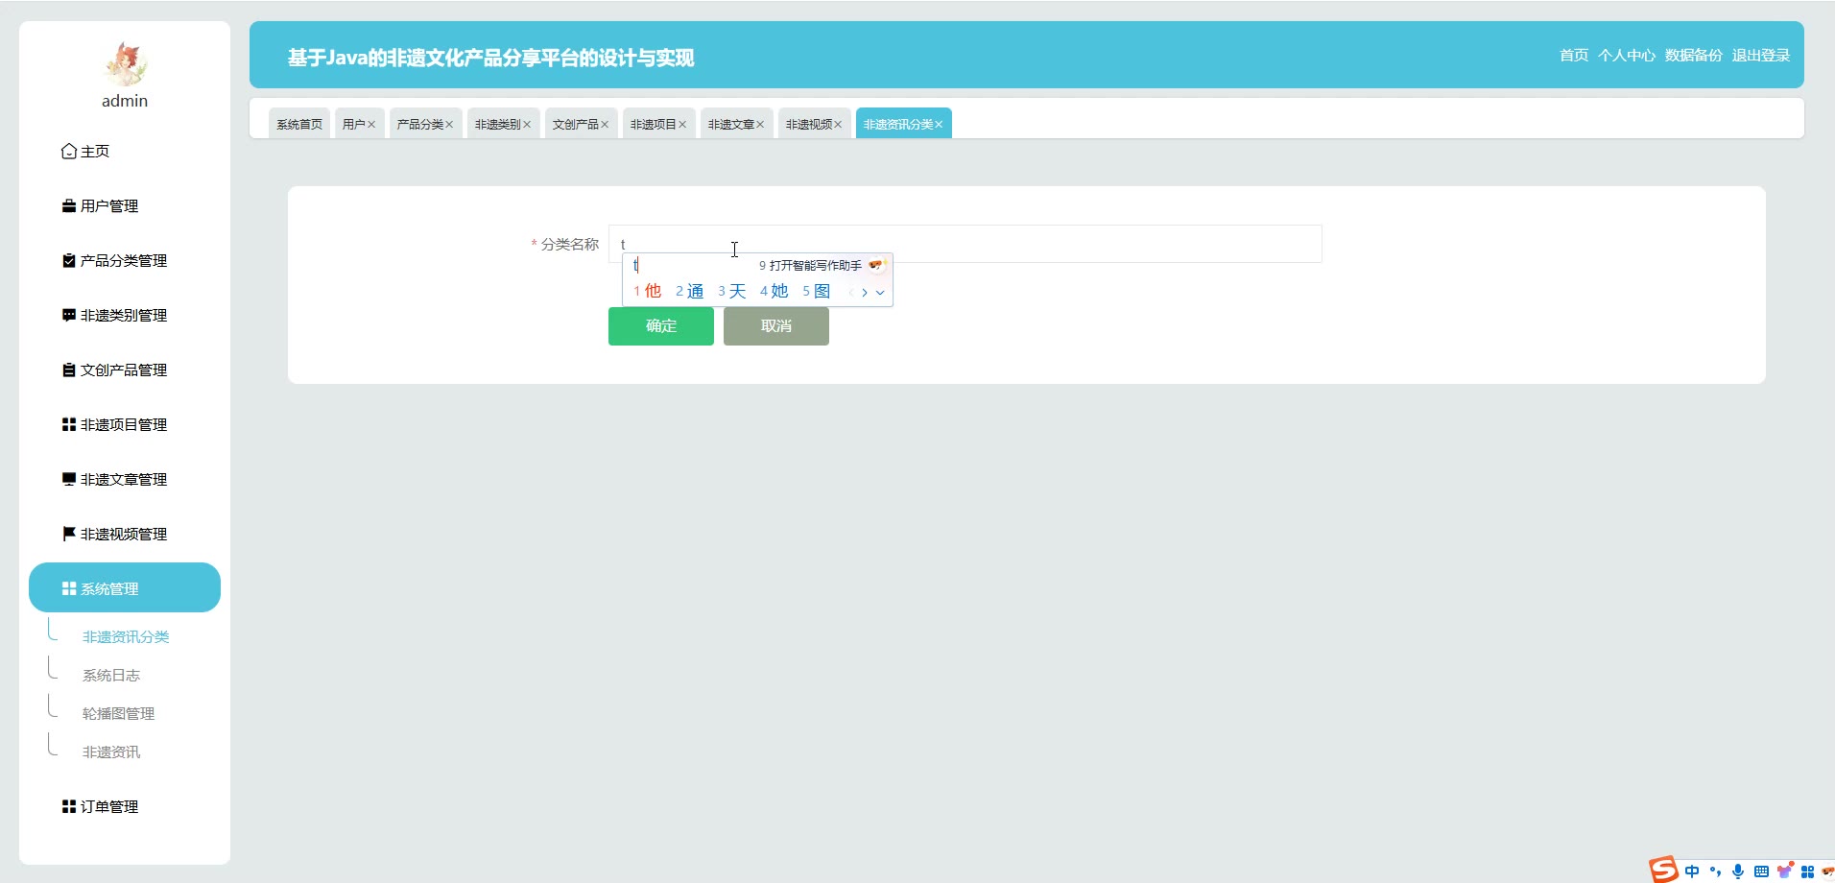Choose candidate 4 她 in the IME popup
The image size is (1835, 883).
coord(775,291)
